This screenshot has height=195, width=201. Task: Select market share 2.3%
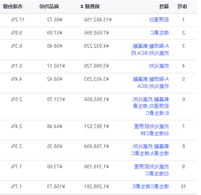click(x=17, y=146)
